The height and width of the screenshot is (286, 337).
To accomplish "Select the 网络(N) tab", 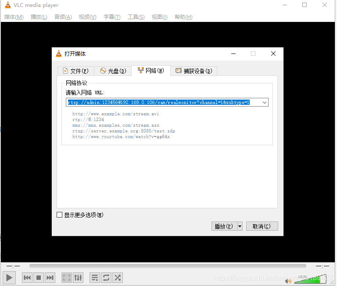I will (151, 71).
